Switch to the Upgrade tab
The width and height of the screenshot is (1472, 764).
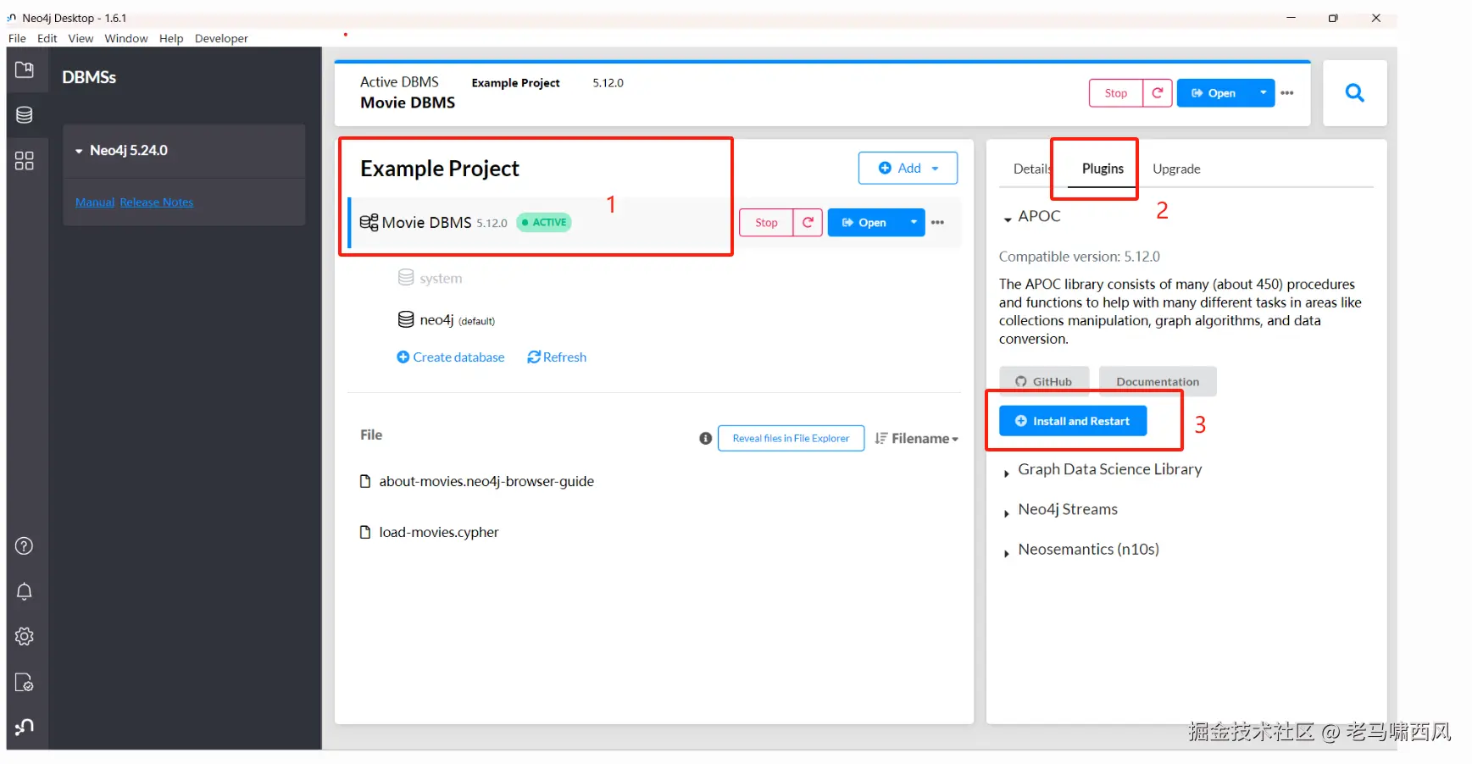[x=1176, y=169]
